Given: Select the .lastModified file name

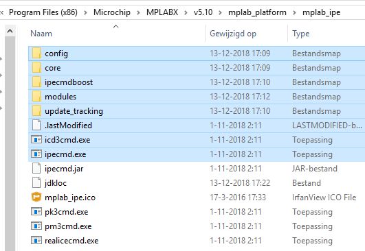Looking at the screenshot, I should coord(69,125).
